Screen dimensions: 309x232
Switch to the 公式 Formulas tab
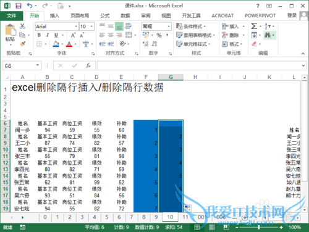pos(105,15)
